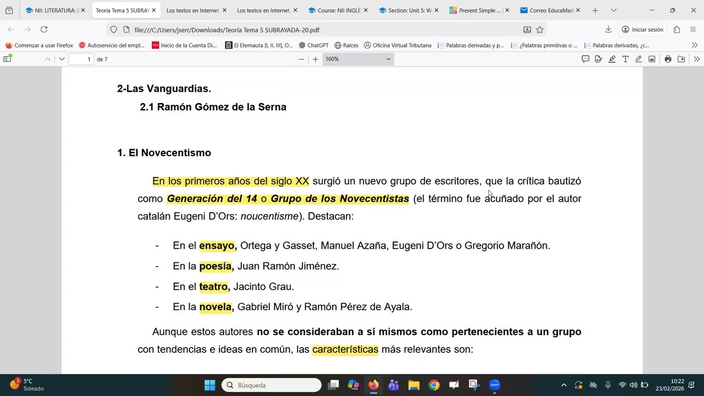Open ¿Palabras primitivas o... bookmark
Screen dimensions: 704x396
click(x=544, y=46)
